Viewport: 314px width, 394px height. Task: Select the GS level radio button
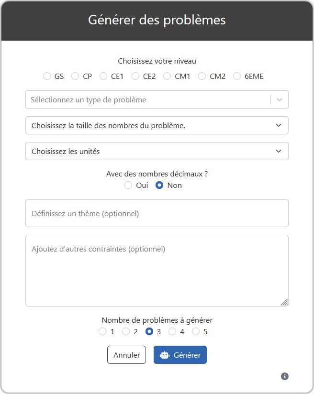point(47,76)
